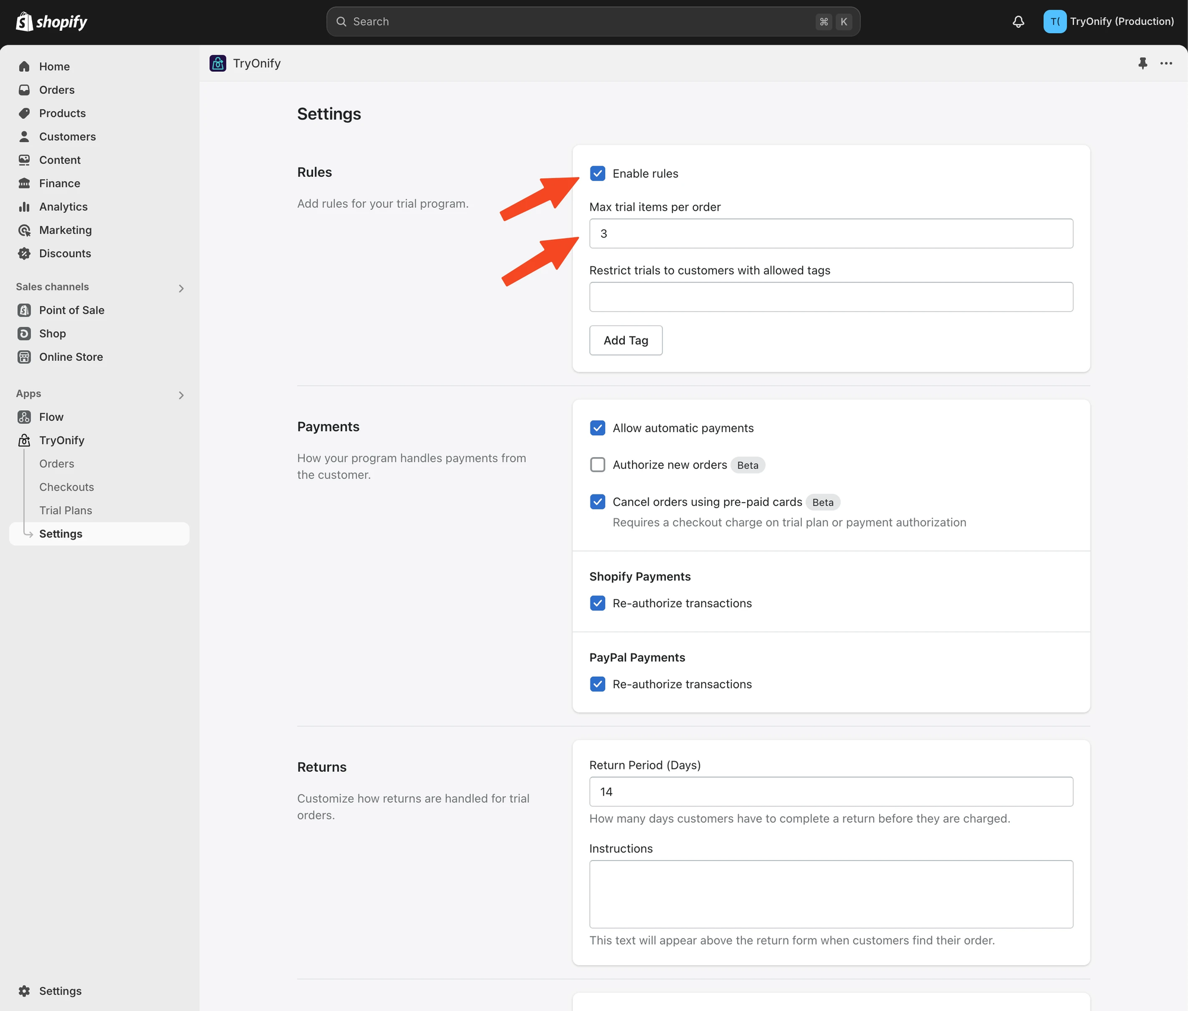The height and width of the screenshot is (1011, 1188).
Task: Click the Instructions text area
Action: click(831, 895)
